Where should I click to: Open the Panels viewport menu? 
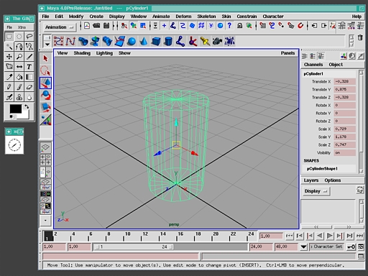click(x=287, y=53)
